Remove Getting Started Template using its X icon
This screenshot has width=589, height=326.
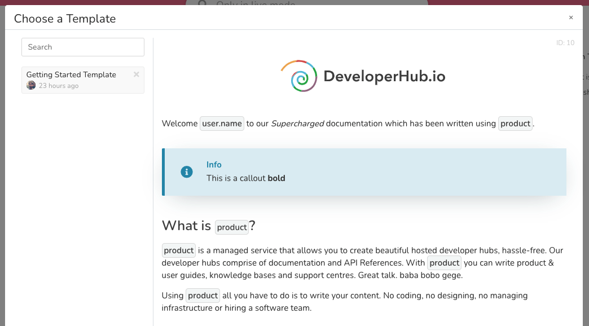coord(136,74)
